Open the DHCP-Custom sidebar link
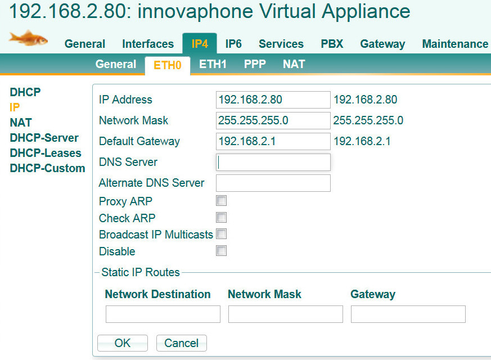 47,168
